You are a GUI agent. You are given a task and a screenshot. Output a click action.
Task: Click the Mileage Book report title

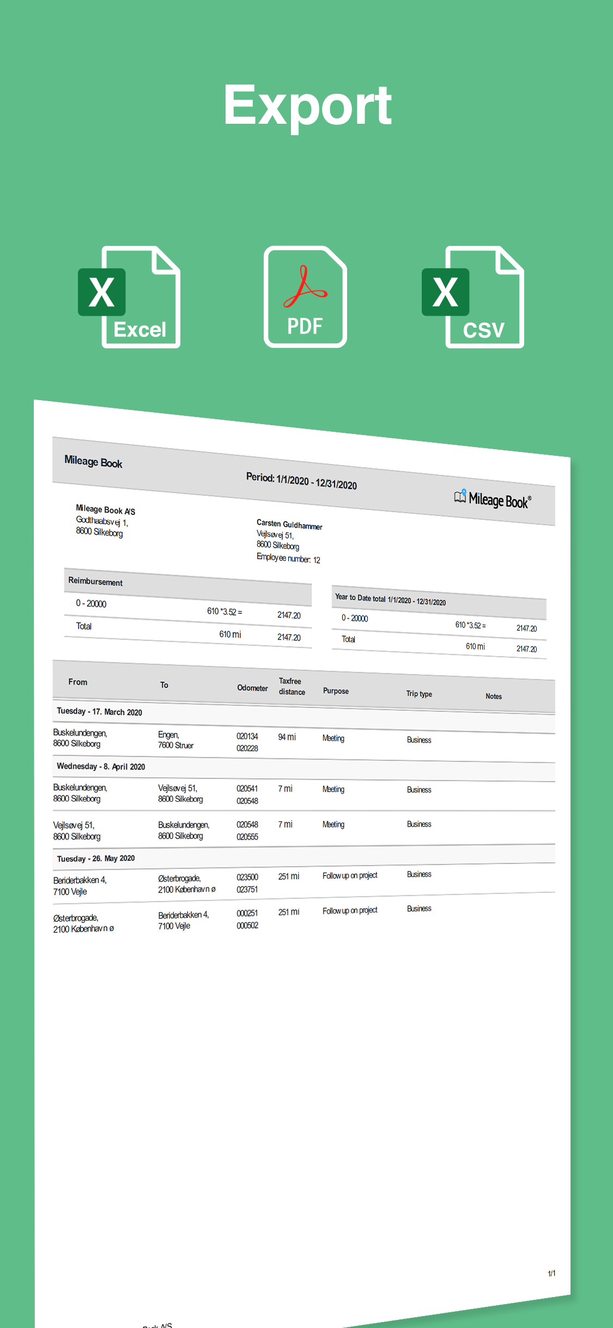(93, 462)
